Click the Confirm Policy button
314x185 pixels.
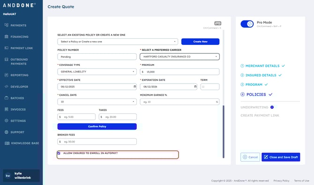point(97,127)
